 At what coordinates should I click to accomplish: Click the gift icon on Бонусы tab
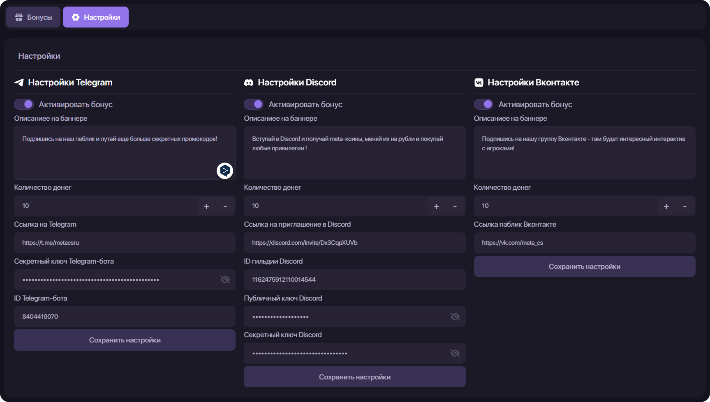point(19,17)
